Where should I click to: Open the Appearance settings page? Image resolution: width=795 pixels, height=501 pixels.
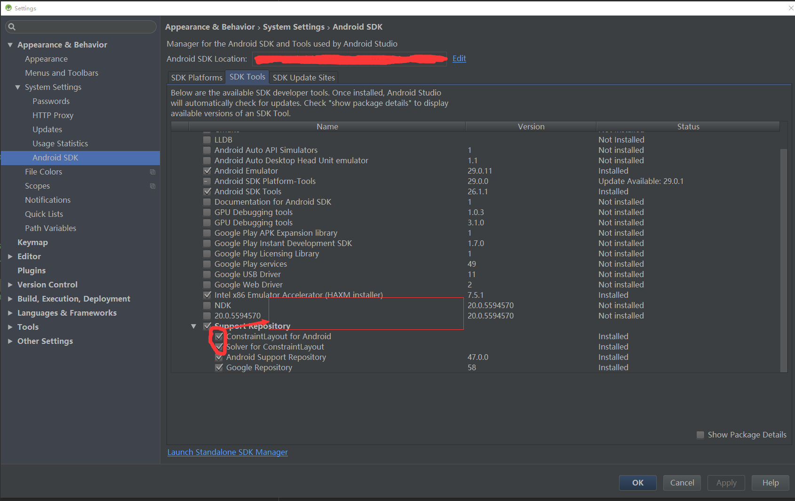pos(46,59)
